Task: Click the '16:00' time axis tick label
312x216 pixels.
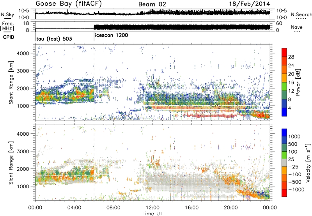Action: pos(192,208)
